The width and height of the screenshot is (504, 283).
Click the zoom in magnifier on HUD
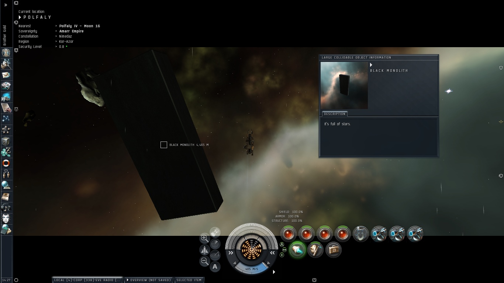pyautogui.click(x=204, y=238)
